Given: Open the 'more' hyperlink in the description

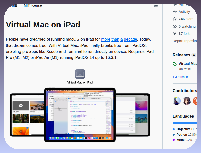Looking at the screenshot, I should coord(106,39).
